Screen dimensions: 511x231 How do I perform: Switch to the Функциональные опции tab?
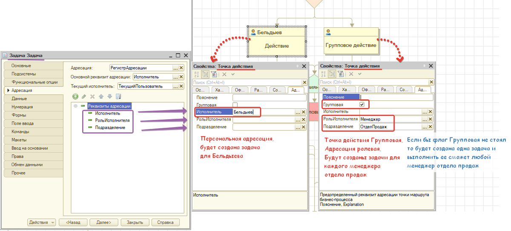click(x=33, y=82)
